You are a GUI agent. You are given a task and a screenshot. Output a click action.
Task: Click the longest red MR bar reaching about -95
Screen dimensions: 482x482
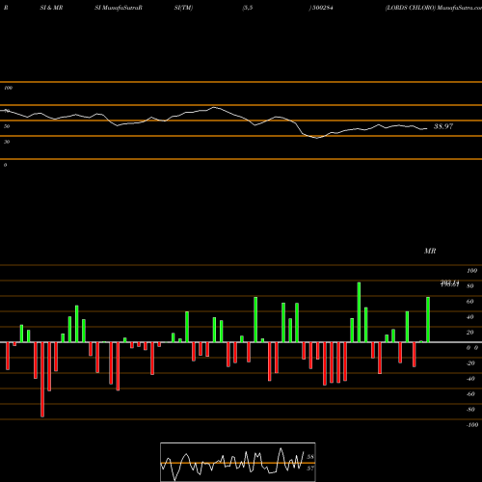pos(42,380)
